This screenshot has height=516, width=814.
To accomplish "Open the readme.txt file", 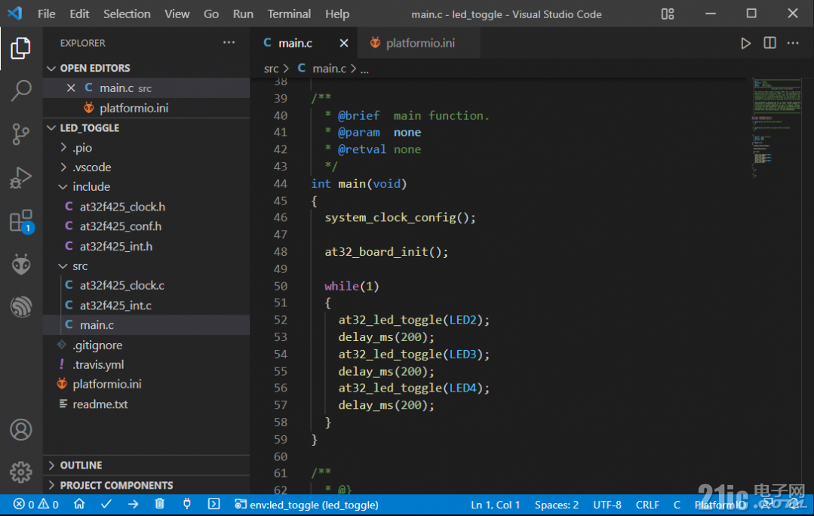I will 146,404.
